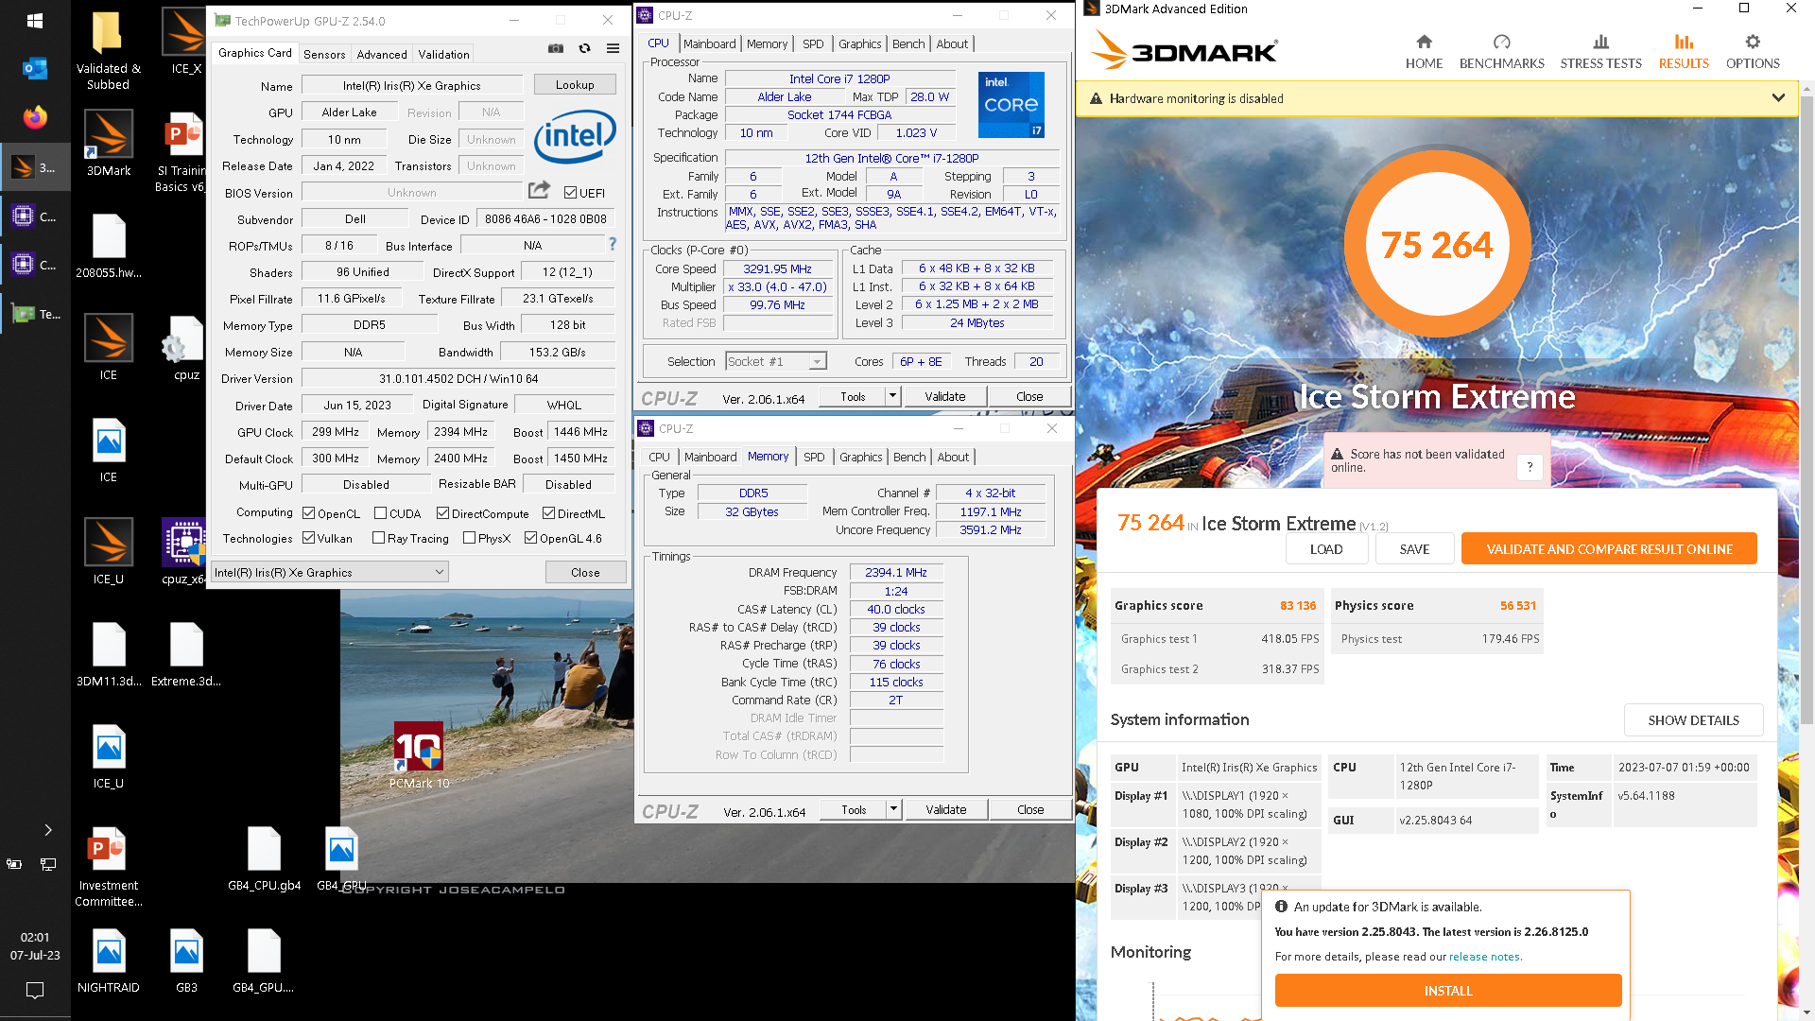Toggle CUDA checkbox
This screenshot has height=1021, width=1815.
click(x=380, y=513)
